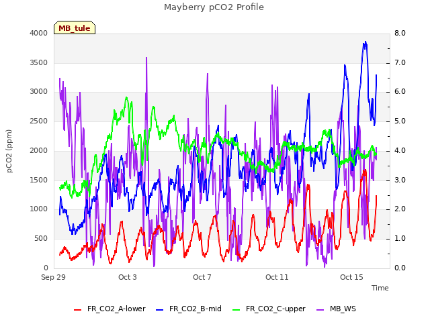The width and height of the screenshot is (430, 322).
Task: Click the purple wind speed spike above 3500
Action: [146, 58]
